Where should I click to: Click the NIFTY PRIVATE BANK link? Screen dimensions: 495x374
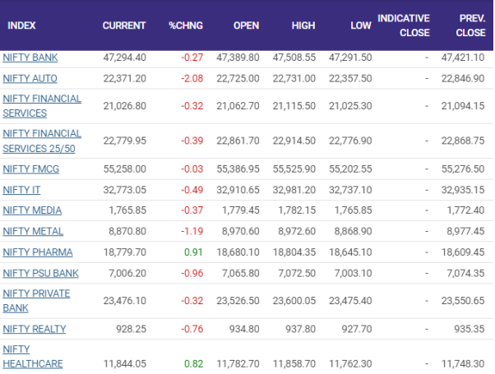tap(36, 300)
